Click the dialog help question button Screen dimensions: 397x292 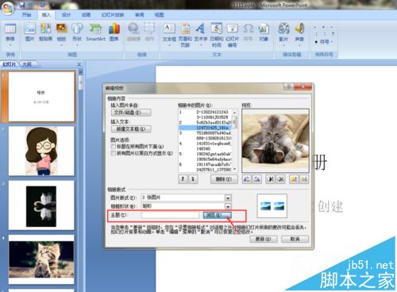point(288,86)
